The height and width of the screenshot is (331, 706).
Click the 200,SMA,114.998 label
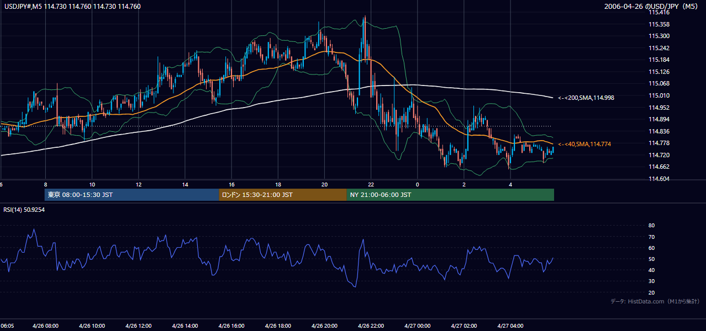point(586,98)
